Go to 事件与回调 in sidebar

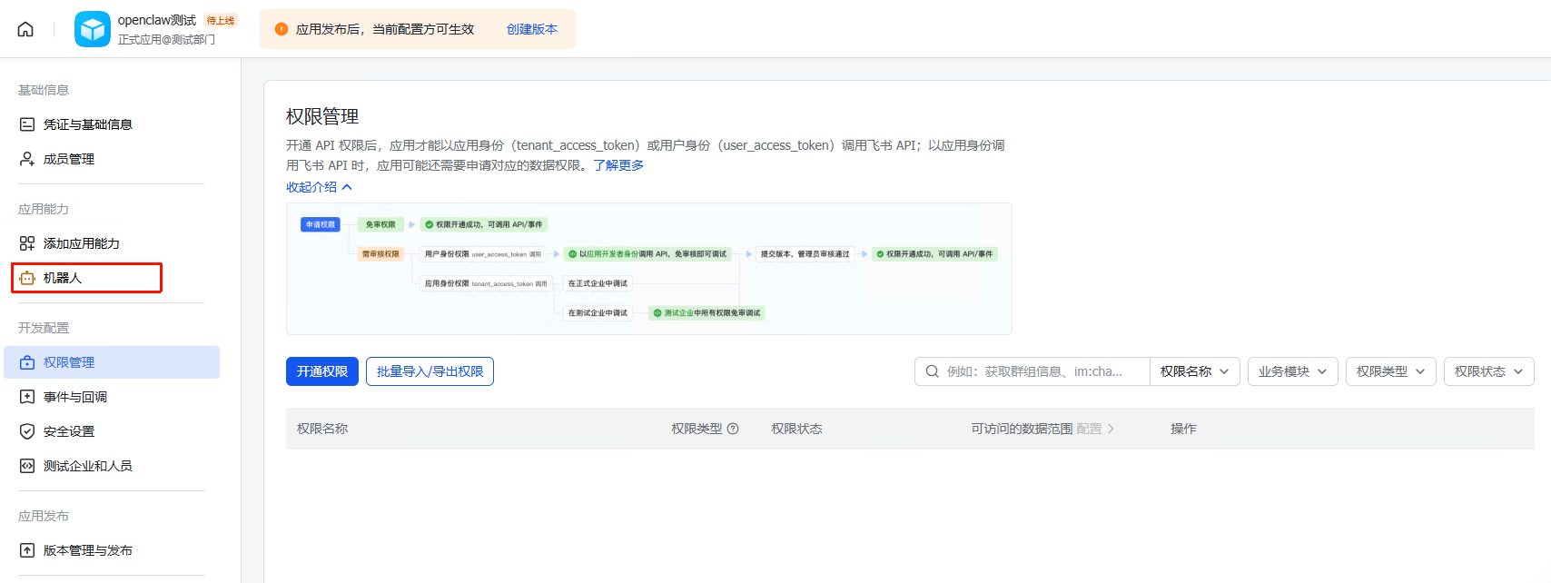click(75, 397)
